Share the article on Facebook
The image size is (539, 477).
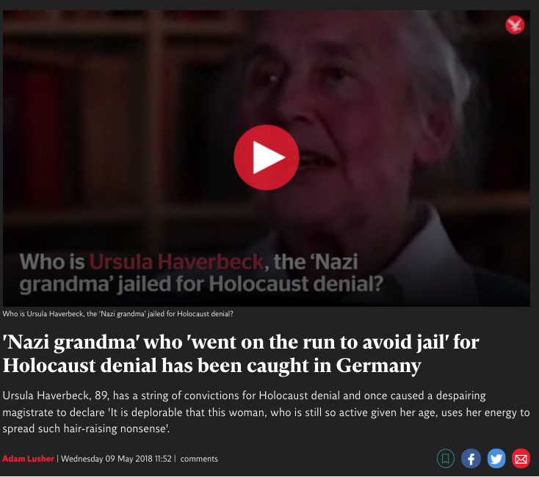pyautogui.click(x=471, y=459)
